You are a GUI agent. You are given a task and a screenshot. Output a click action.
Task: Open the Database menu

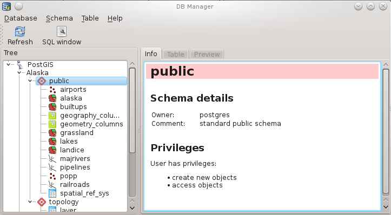[x=21, y=18]
